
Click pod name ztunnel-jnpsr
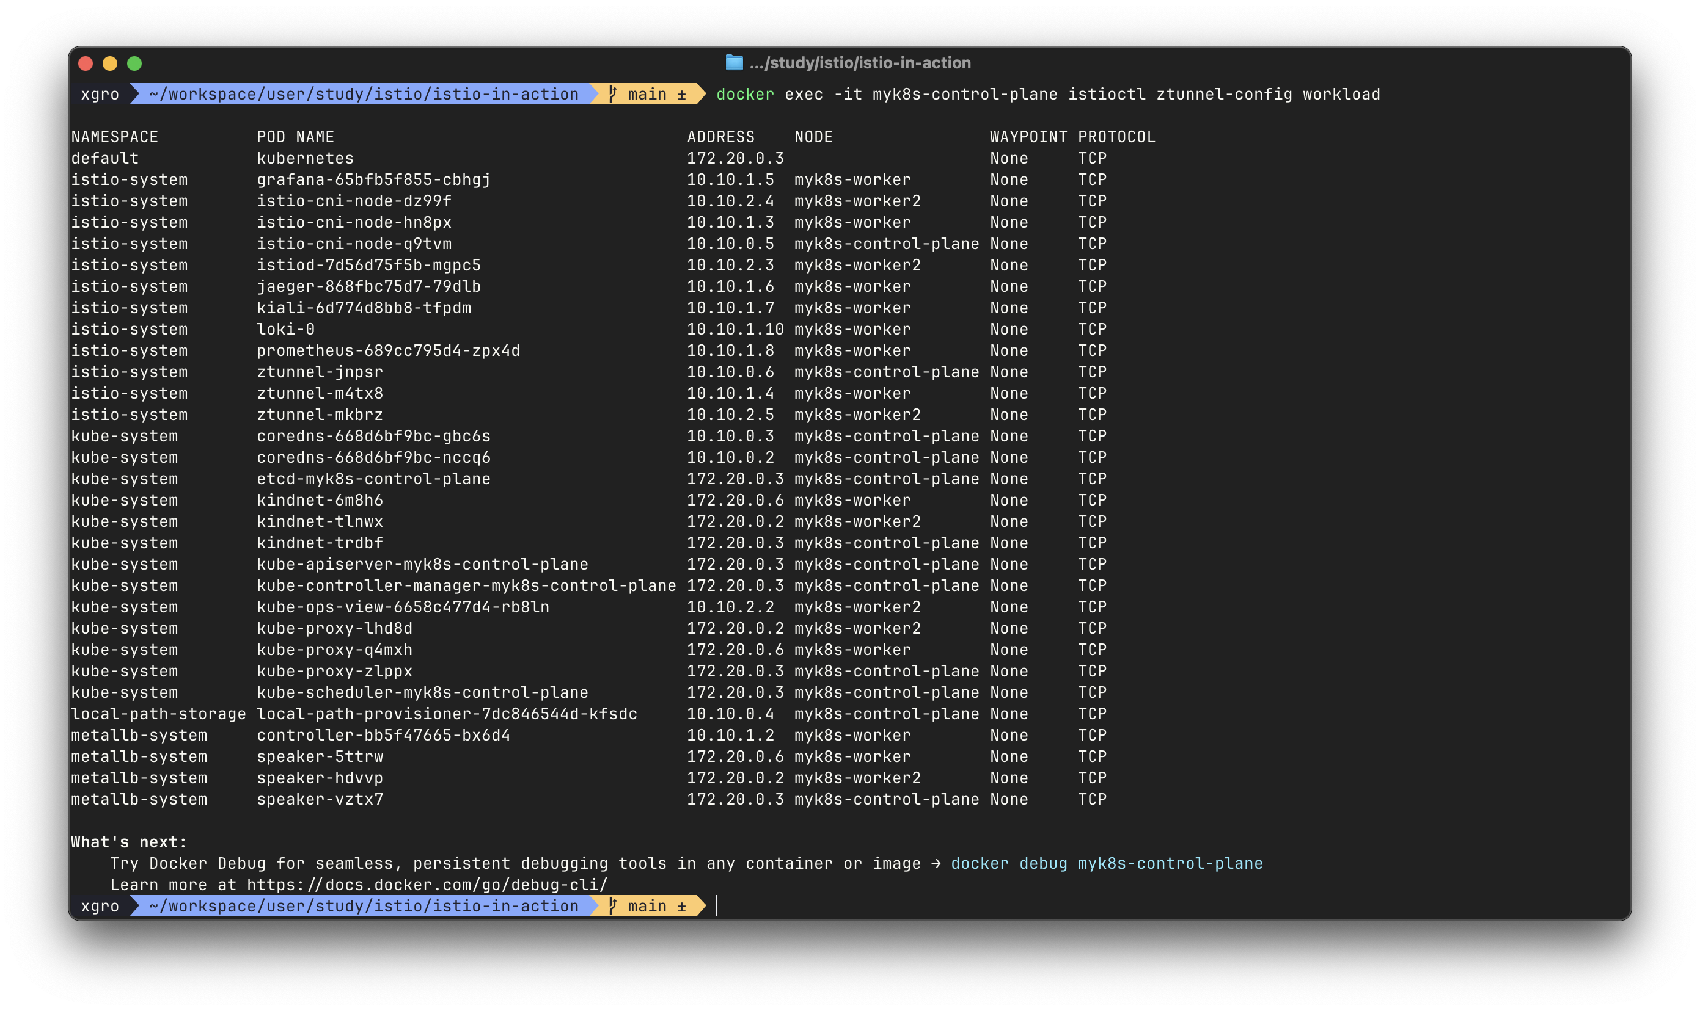[x=320, y=372]
